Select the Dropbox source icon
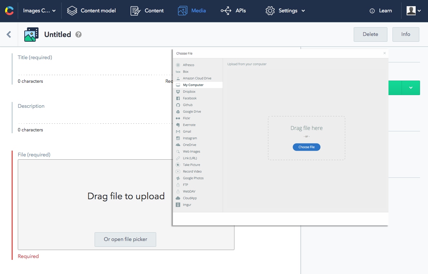The width and height of the screenshot is (428, 274). (178, 91)
